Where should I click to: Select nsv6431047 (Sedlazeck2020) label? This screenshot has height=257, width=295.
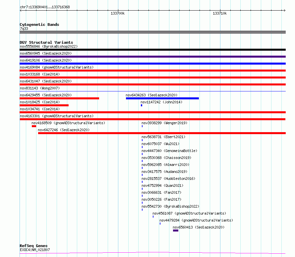[46, 81]
